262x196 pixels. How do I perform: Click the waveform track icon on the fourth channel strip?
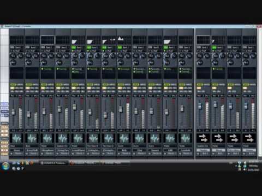click(63, 138)
